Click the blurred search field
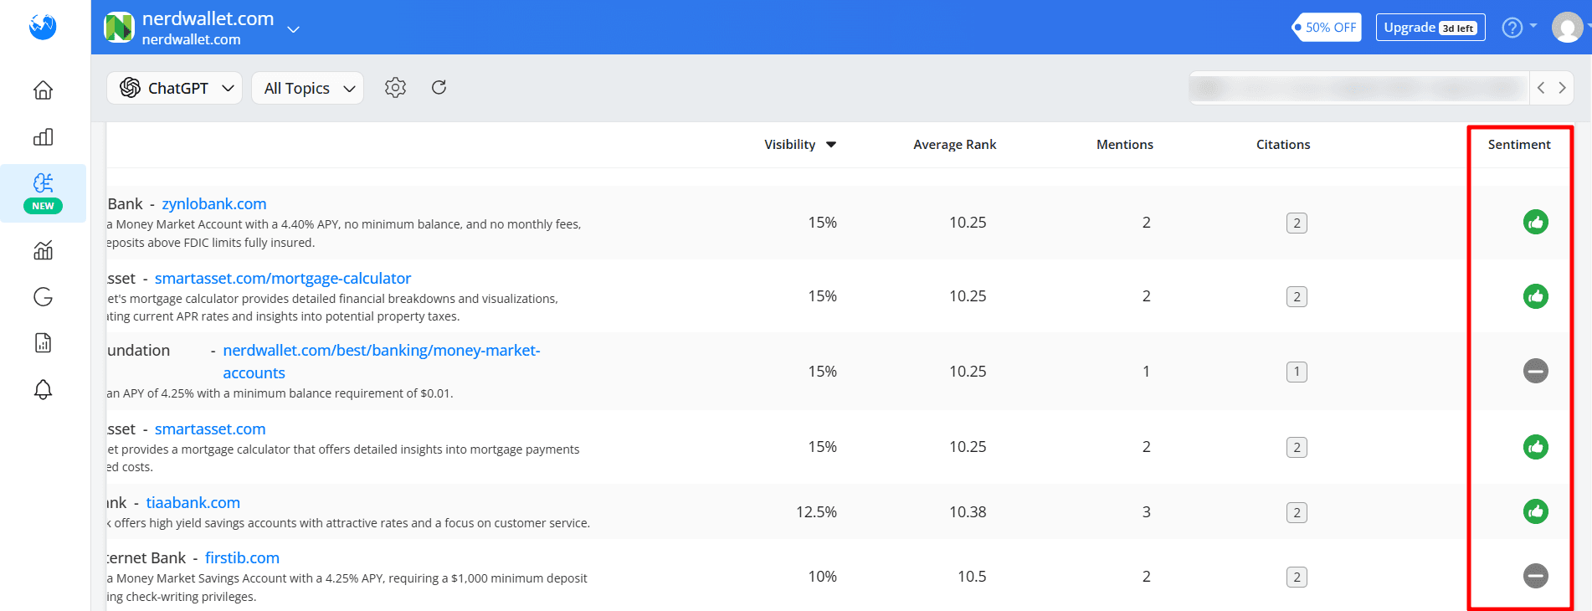The height and width of the screenshot is (611, 1592). pyautogui.click(x=1359, y=88)
